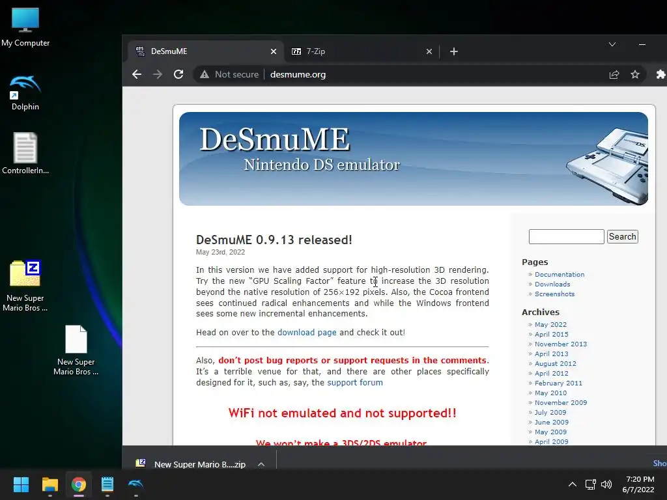Open May 2022 archive

pyautogui.click(x=550, y=325)
